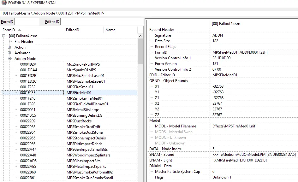Select the Signature row value ADDN
The width and height of the screenshot is (298, 182).
tap(218, 35)
